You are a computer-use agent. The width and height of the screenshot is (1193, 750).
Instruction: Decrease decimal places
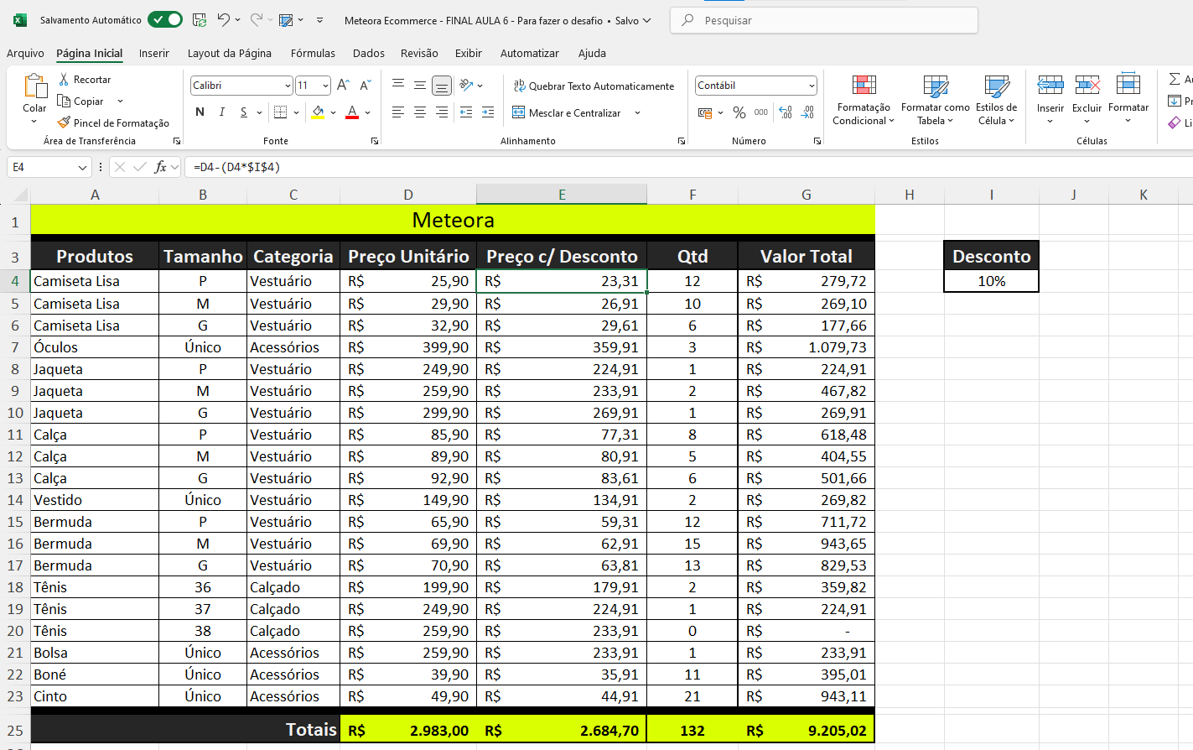tap(808, 112)
